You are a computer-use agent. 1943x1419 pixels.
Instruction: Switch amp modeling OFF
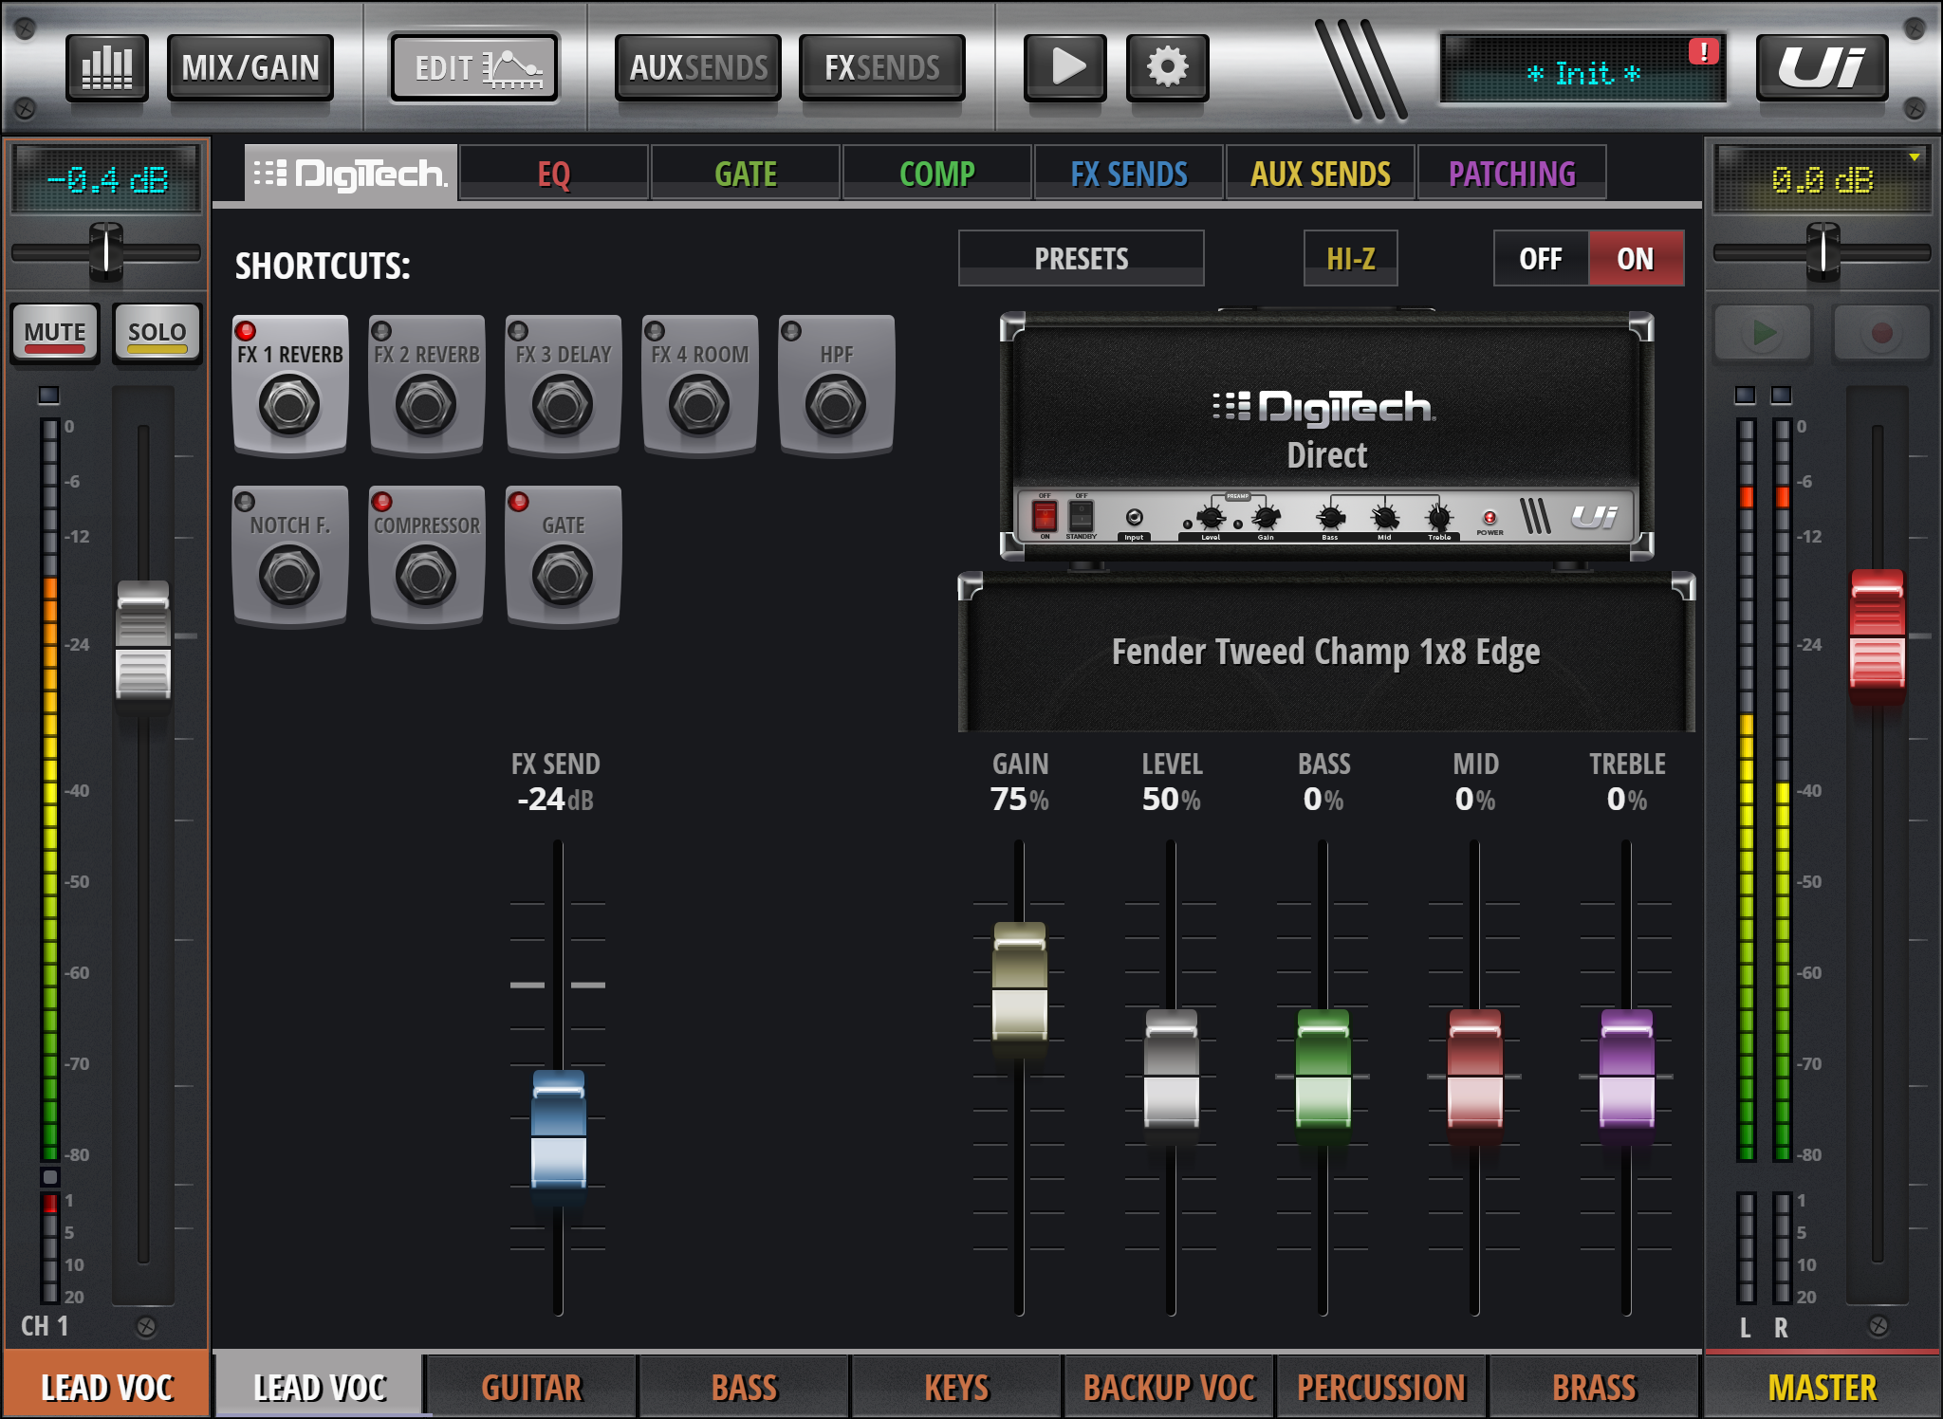(x=1540, y=258)
